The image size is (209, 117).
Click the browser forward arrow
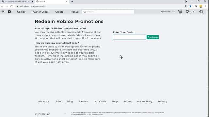coord(7,6)
